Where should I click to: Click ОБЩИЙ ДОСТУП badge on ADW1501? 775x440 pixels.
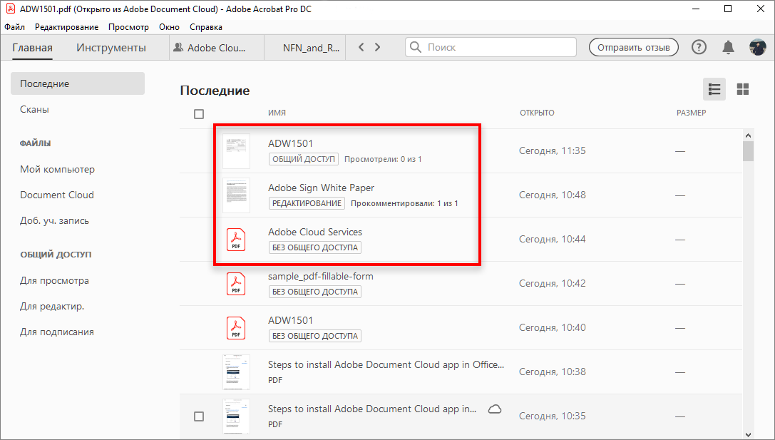tap(304, 159)
